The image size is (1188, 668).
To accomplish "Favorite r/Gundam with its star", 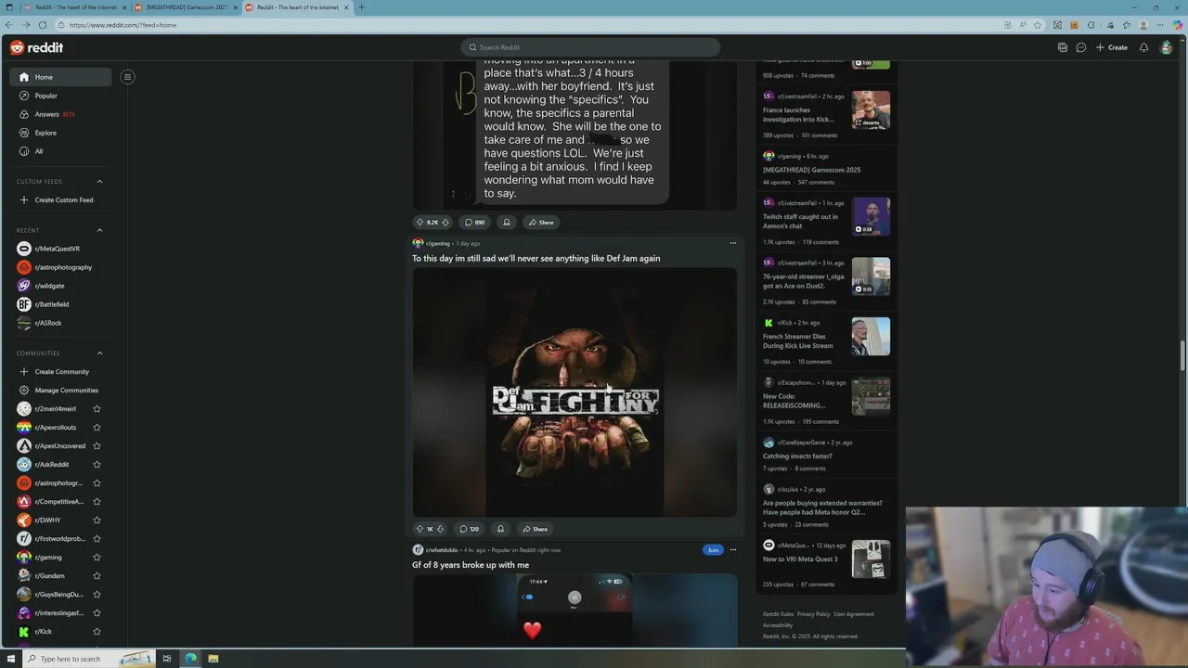I will pyautogui.click(x=97, y=575).
